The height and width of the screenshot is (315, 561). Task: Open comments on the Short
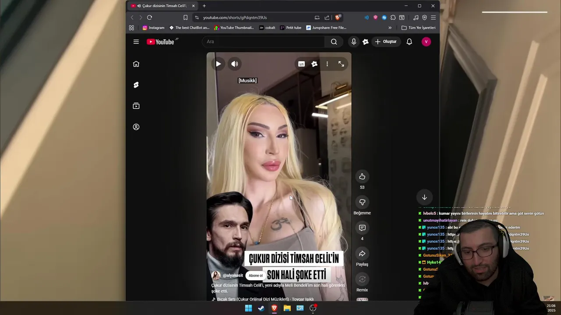(362, 228)
